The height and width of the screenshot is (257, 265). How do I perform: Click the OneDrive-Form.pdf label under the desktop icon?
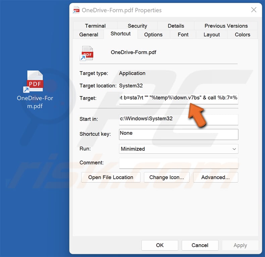pyautogui.click(x=35, y=102)
